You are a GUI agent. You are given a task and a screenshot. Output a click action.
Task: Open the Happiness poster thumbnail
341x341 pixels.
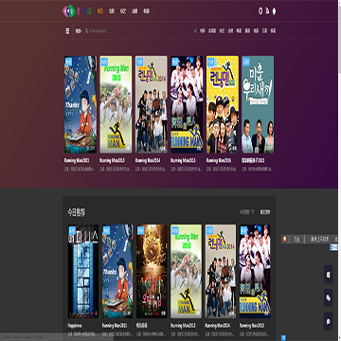click(x=83, y=271)
